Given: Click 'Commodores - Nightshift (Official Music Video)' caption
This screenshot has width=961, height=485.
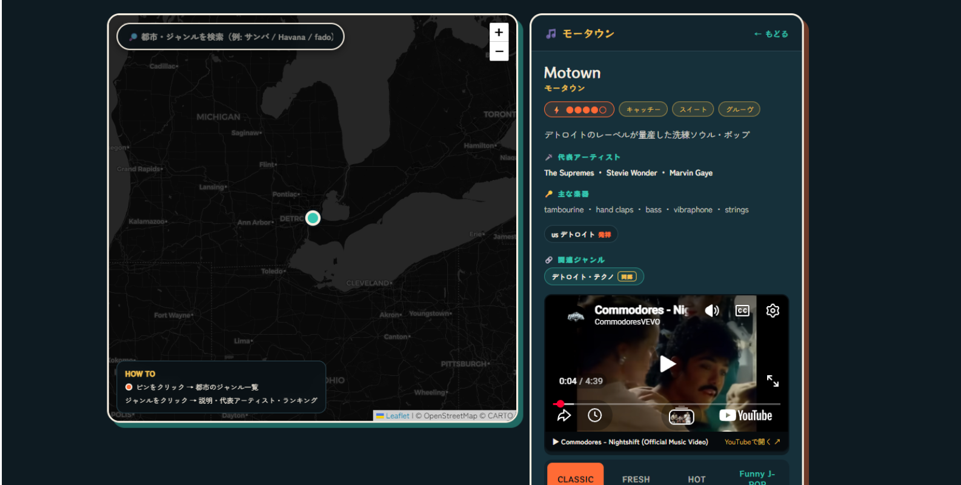Looking at the screenshot, I should (x=634, y=442).
